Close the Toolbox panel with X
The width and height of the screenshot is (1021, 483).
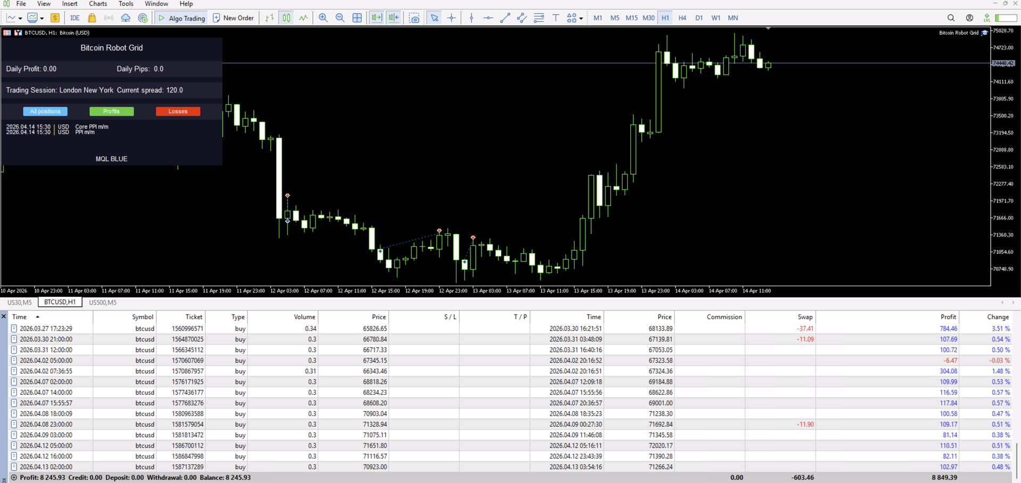pos(4,317)
